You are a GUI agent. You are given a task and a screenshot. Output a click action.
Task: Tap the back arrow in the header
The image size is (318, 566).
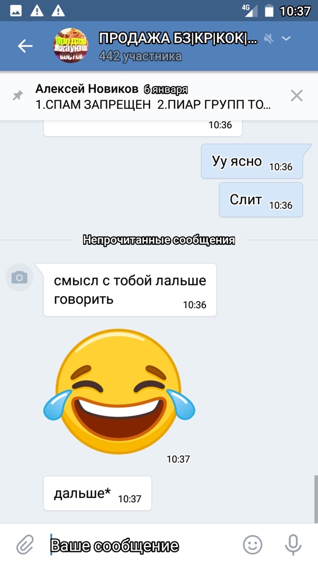(25, 46)
